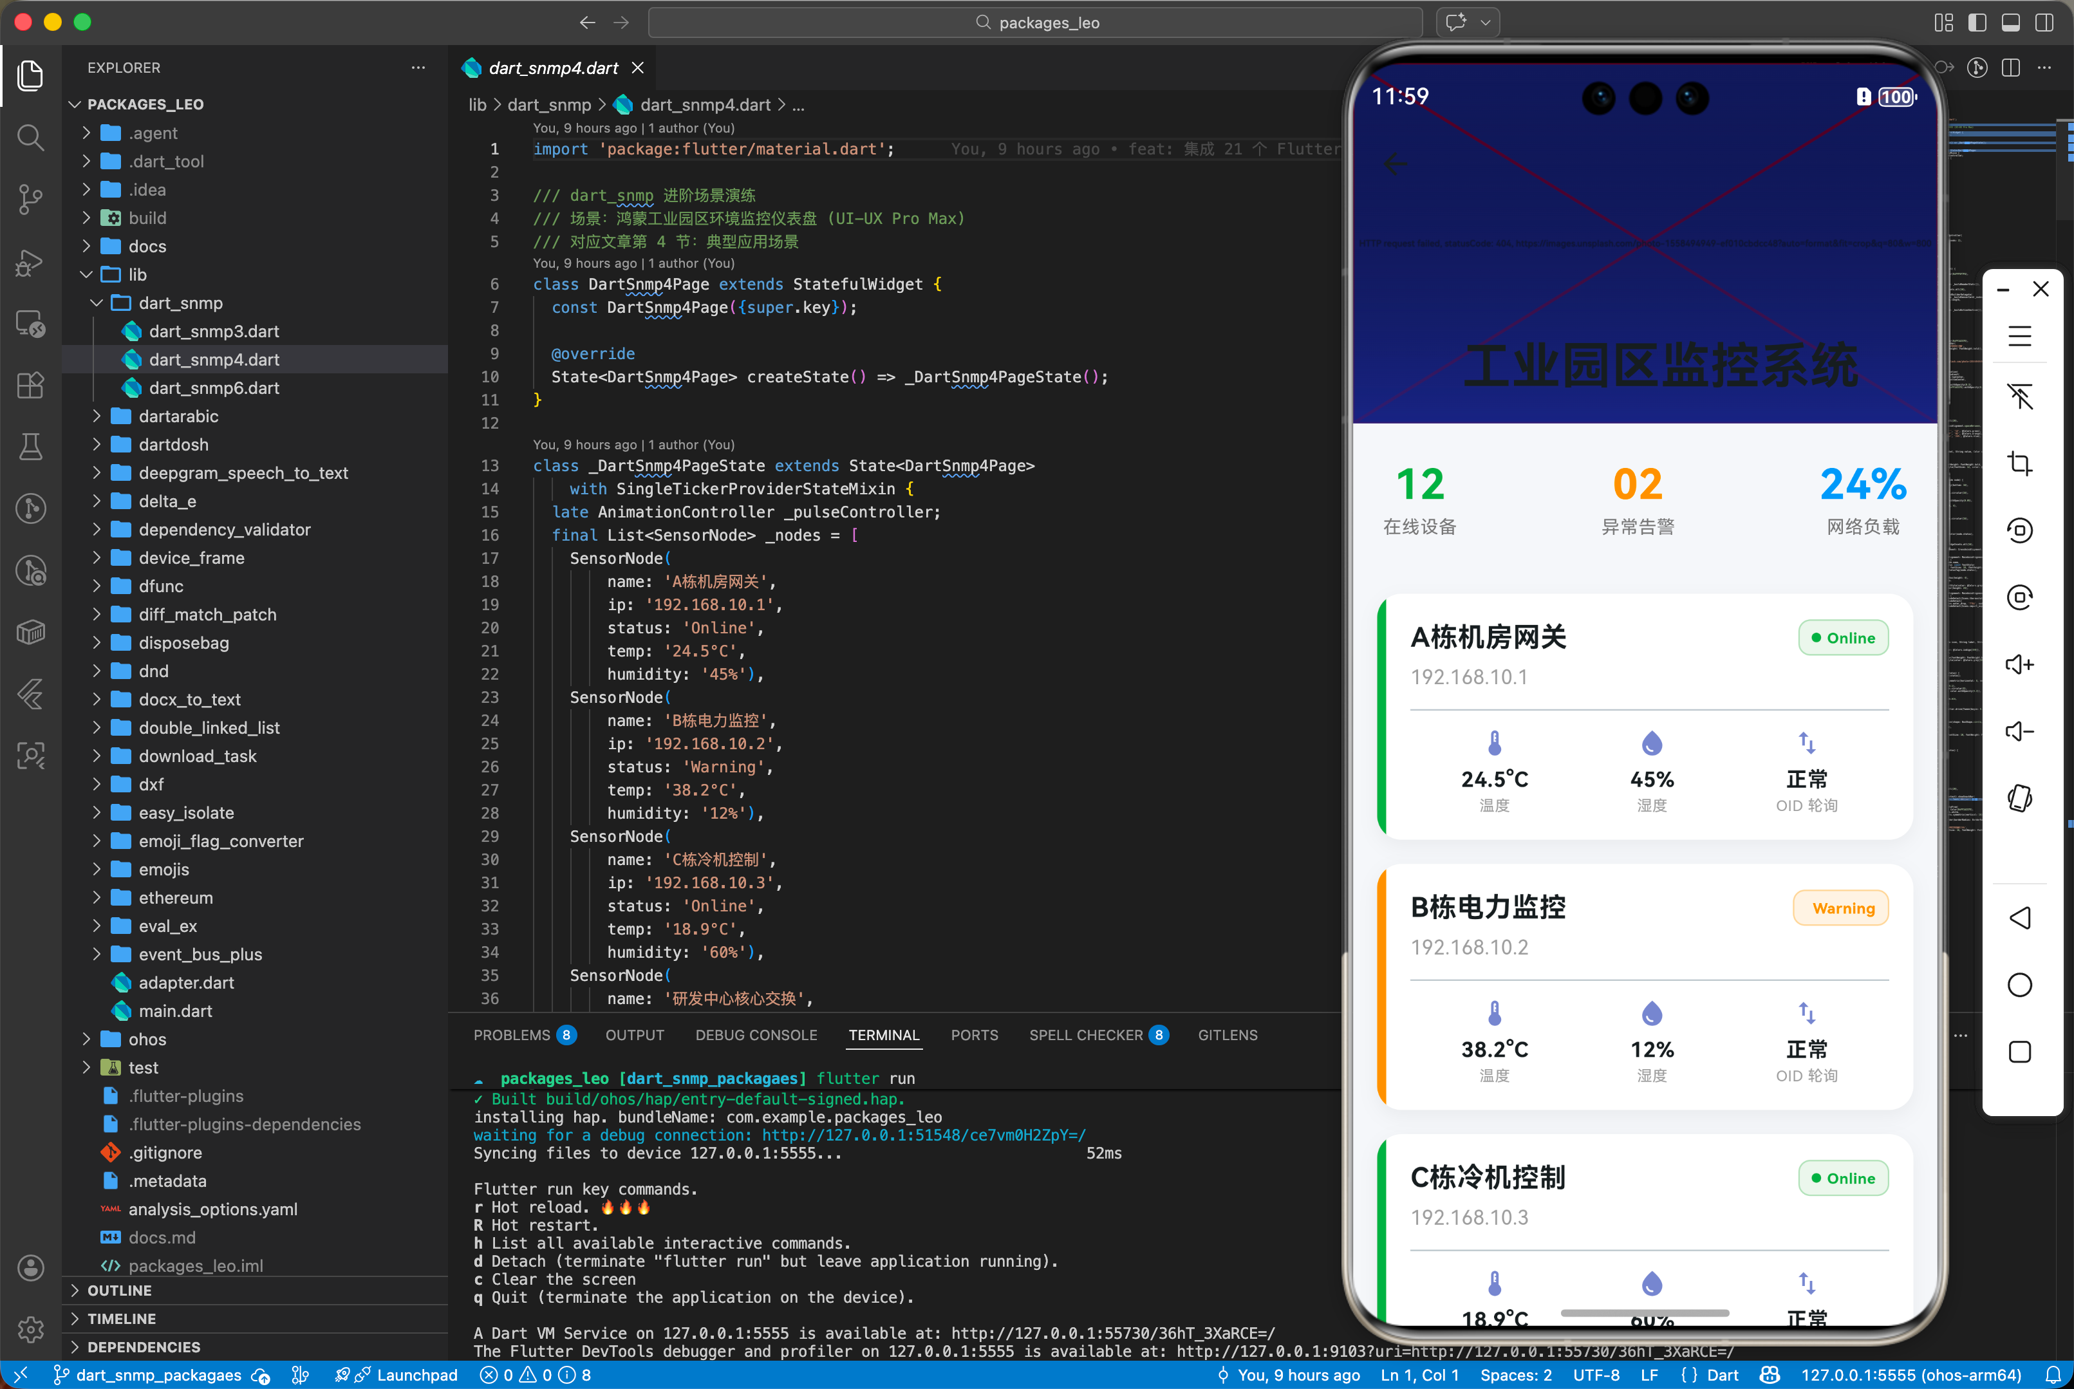Switch to the PROBLEMS tab

click(x=512, y=1034)
